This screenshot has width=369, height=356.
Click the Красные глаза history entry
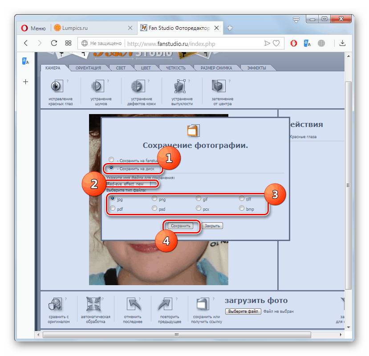click(x=303, y=137)
